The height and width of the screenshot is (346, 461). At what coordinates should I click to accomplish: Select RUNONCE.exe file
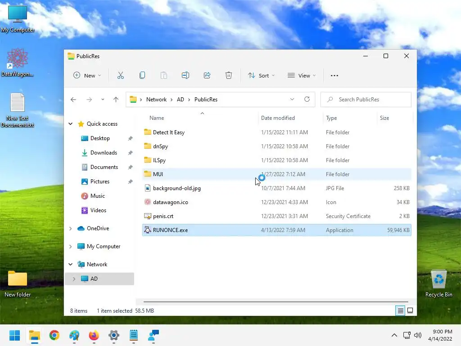click(x=276, y=230)
